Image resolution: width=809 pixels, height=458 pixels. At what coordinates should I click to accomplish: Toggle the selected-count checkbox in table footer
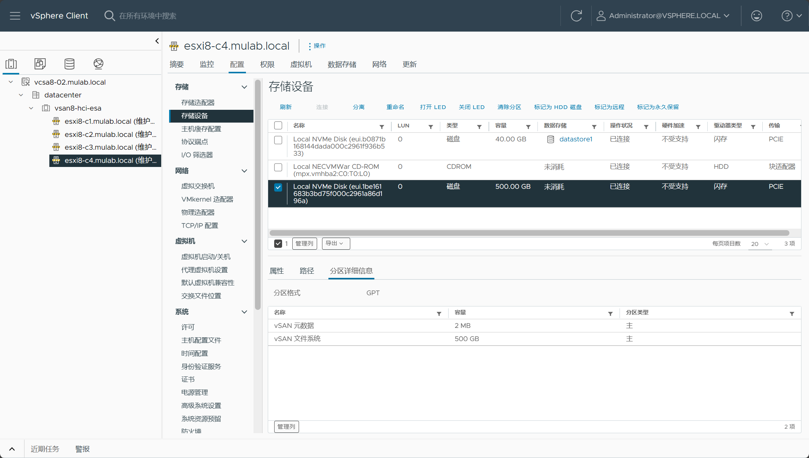pos(278,244)
